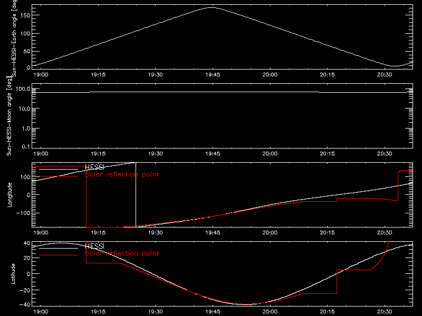Click the 10.0 tick on Moon angle axis
The width and height of the screenshot is (422, 316).
point(25,109)
